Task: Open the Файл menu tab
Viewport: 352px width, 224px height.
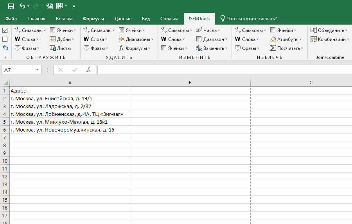Action: (11, 19)
